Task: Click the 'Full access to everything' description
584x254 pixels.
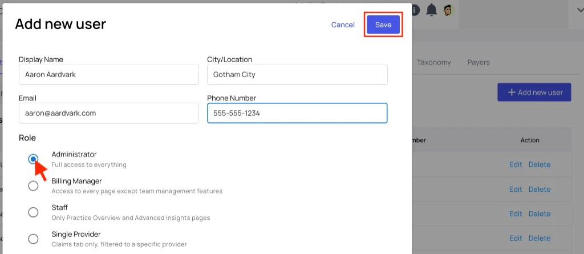Action: pyautogui.click(x=89, y=164)
